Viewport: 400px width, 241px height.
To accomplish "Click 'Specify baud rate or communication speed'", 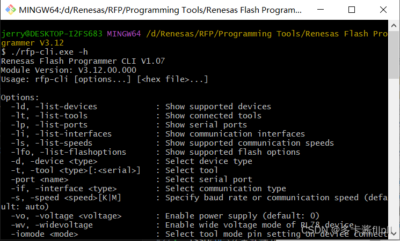I will pos(261,198).
